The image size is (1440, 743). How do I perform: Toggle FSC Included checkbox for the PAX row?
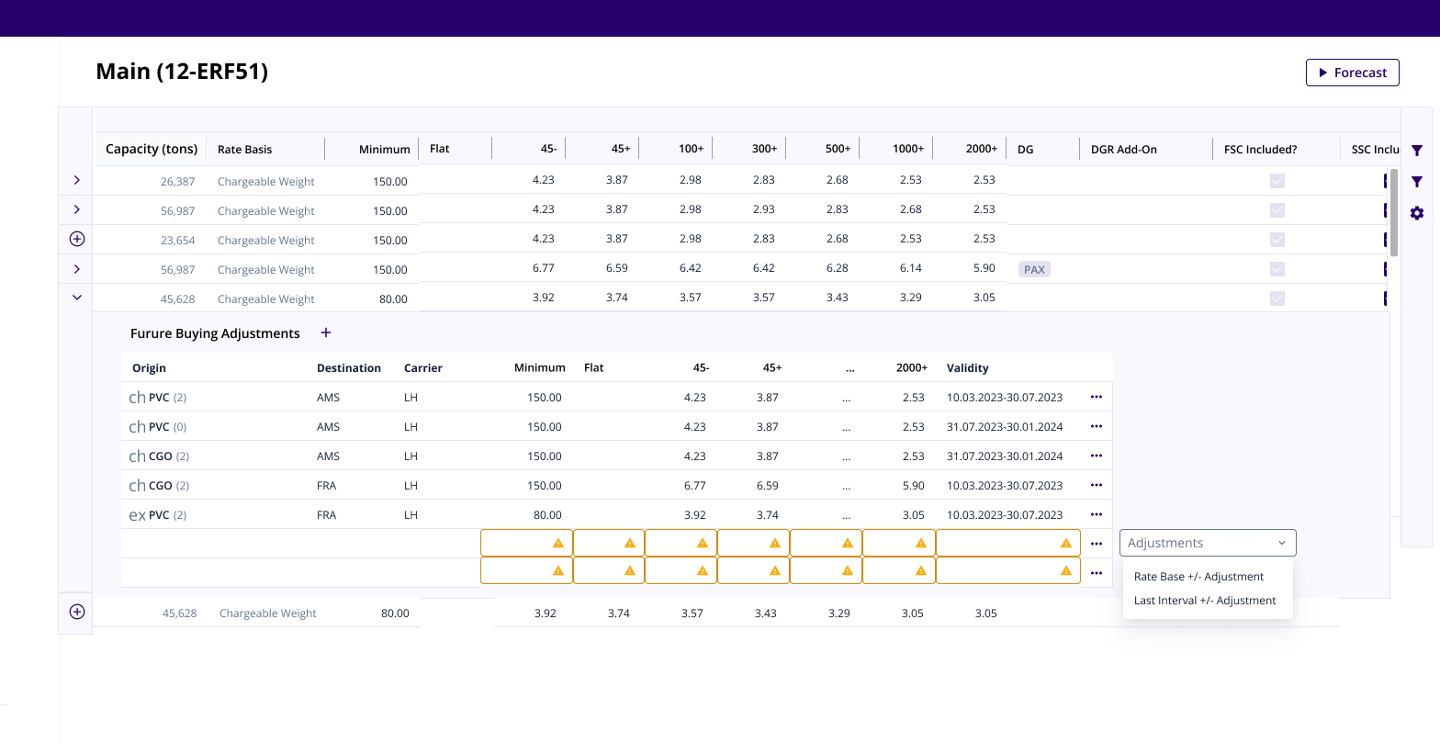(x=1277, y=269)
